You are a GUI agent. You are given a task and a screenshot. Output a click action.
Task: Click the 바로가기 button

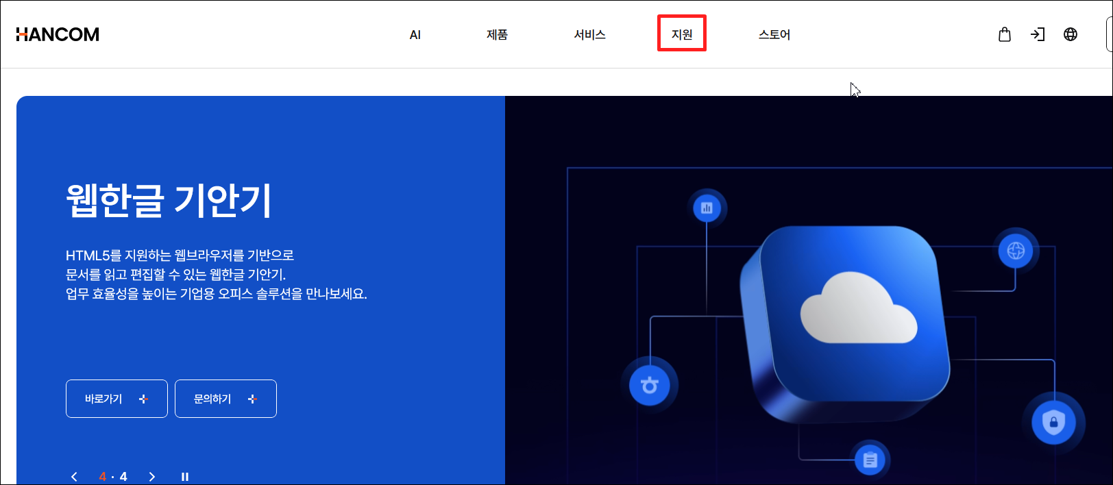117,399
